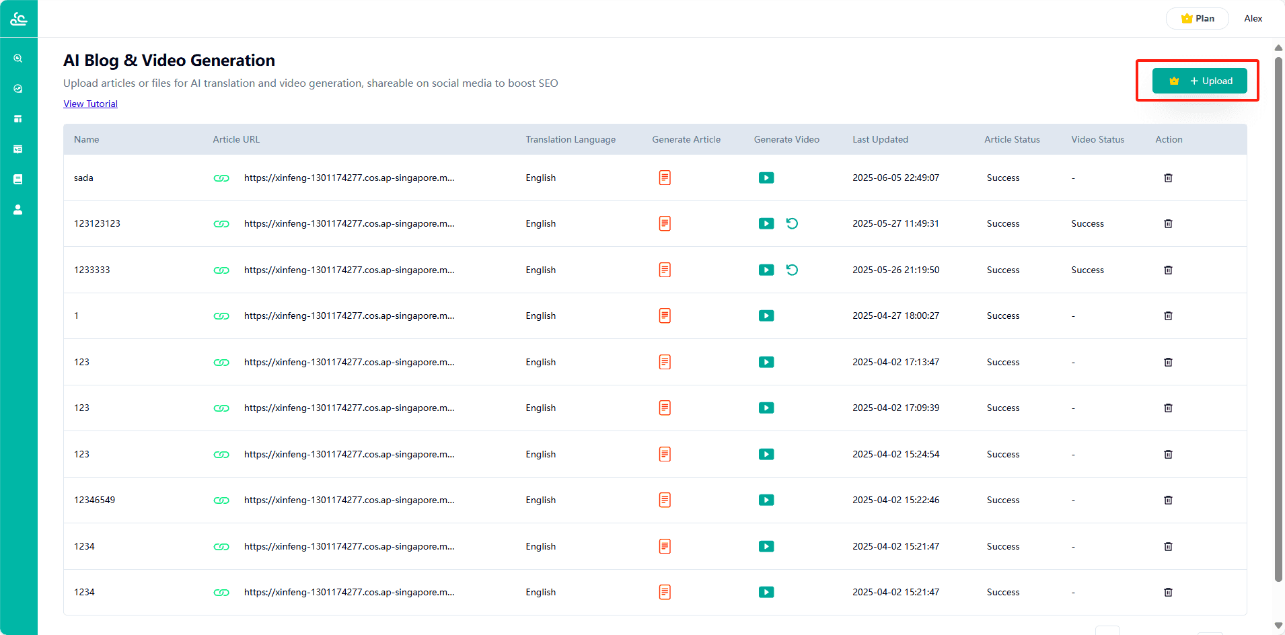Image resolution: width=1285 pixels, height=635 pixels.
Task: Click link icon in row sada
Action: 221,178
